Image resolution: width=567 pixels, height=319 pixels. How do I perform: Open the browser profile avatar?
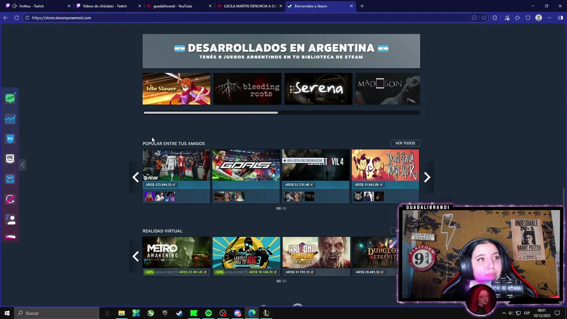(x=539, y=18)
